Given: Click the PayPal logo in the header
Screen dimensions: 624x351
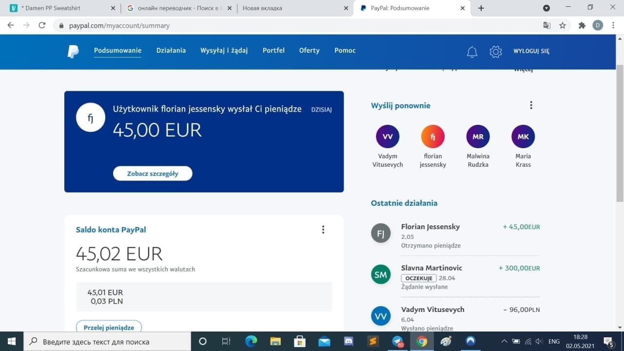Looking at the screenshot, I should tap(73, 51).
